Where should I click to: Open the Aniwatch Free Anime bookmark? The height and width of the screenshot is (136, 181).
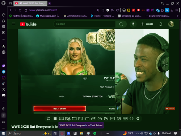[x=75, y=16]
